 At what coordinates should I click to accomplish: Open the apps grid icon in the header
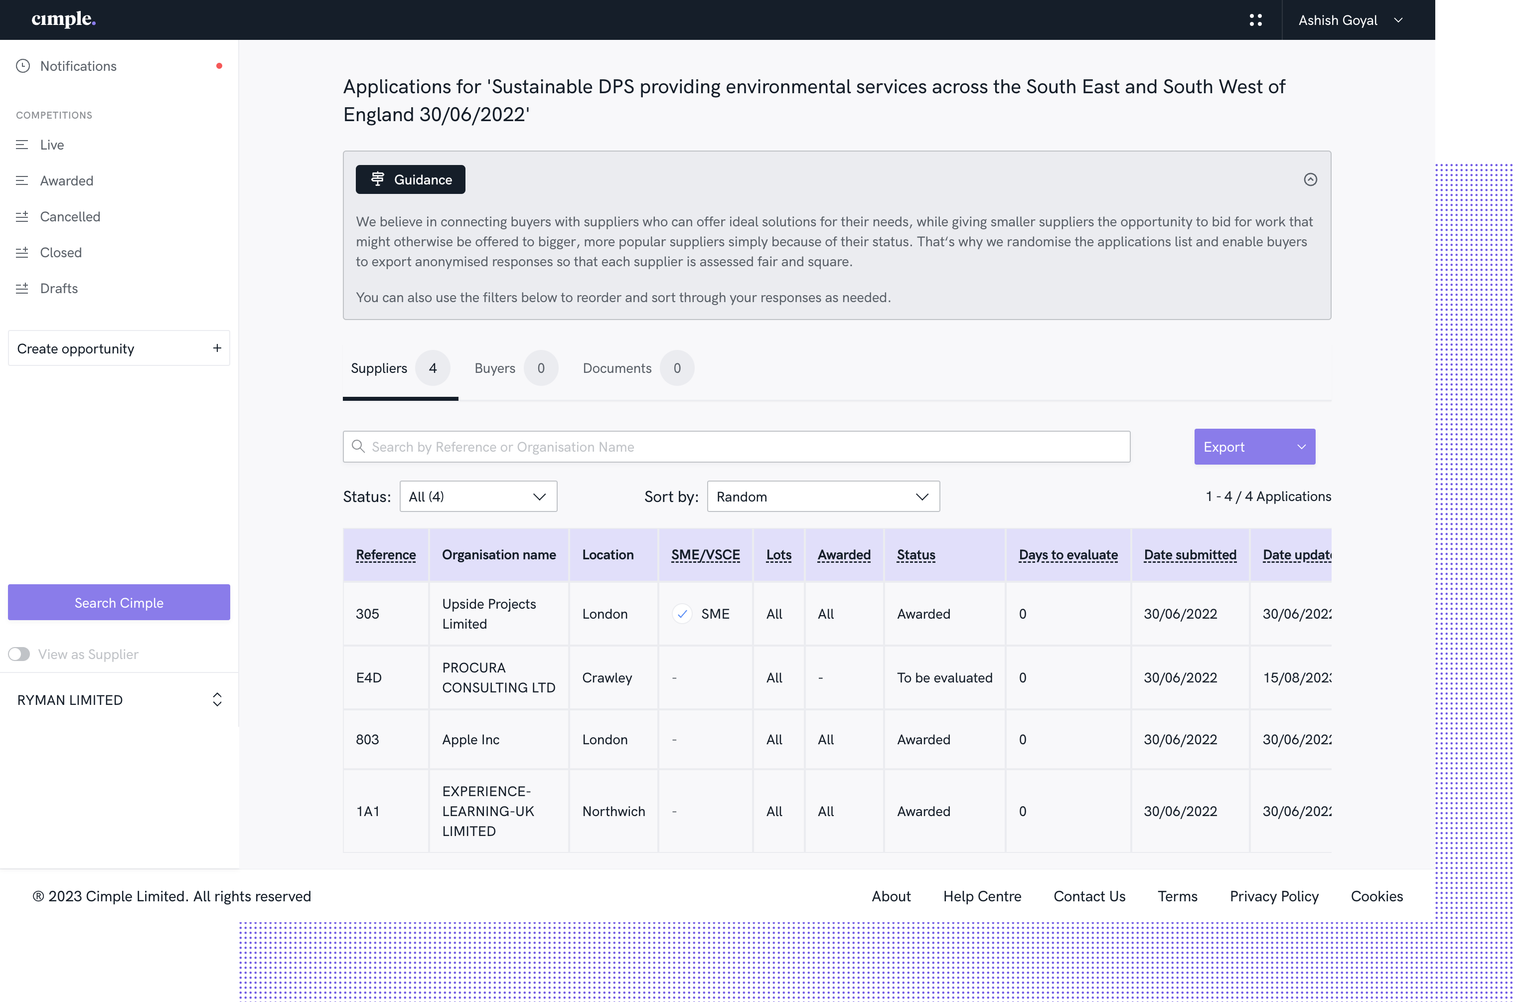click(x=1255, y=20)
